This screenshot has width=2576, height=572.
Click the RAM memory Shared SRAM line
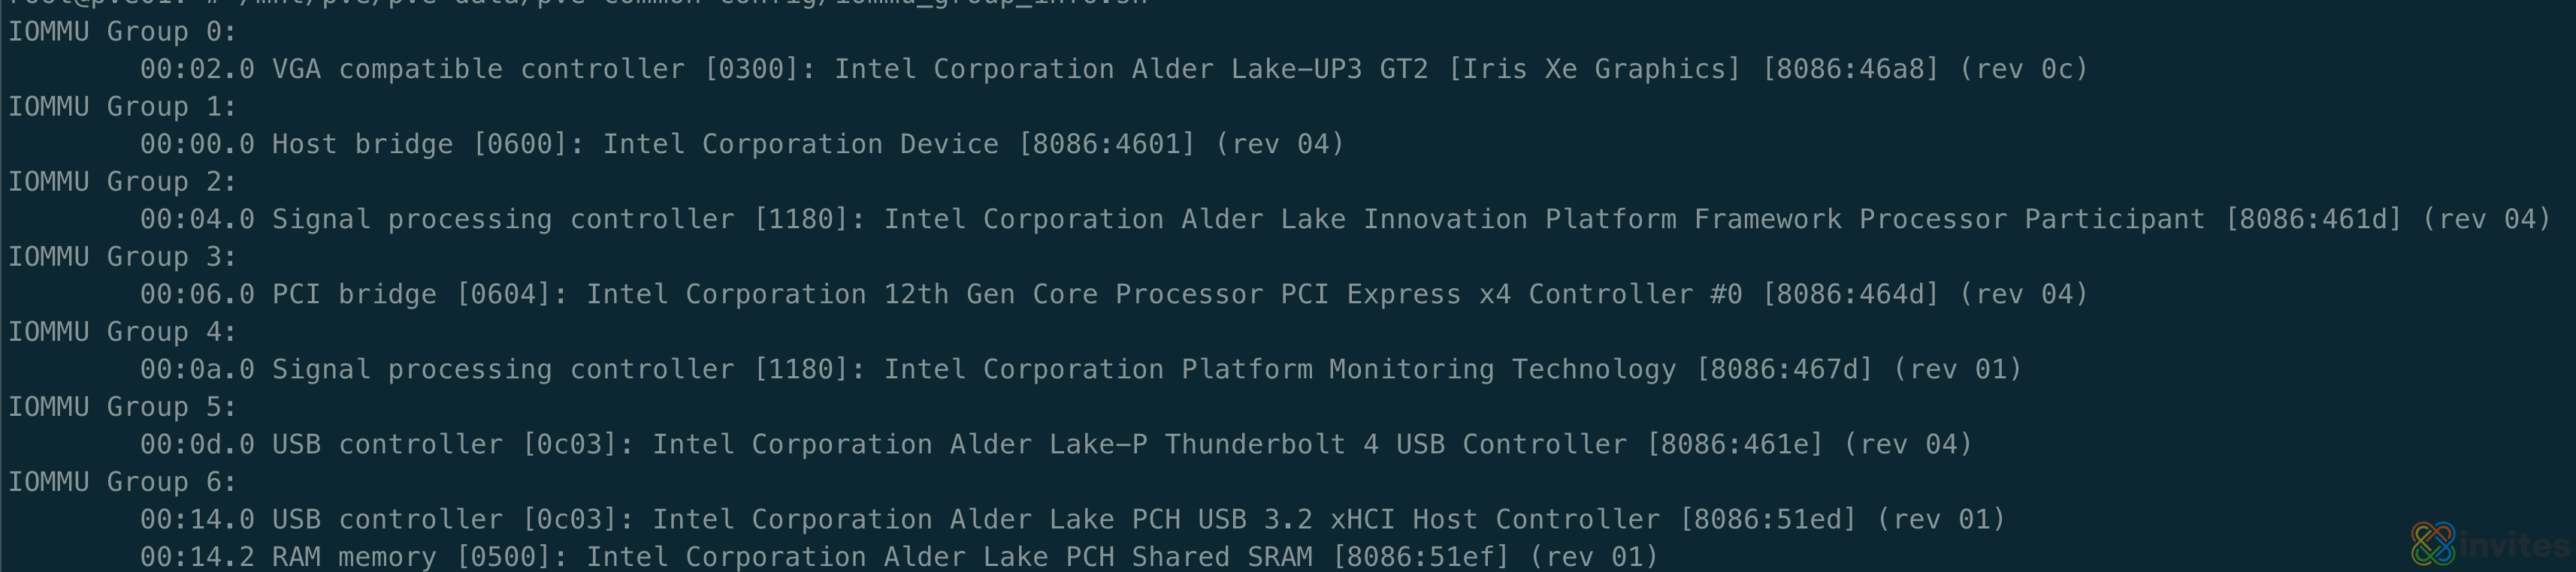898,556
